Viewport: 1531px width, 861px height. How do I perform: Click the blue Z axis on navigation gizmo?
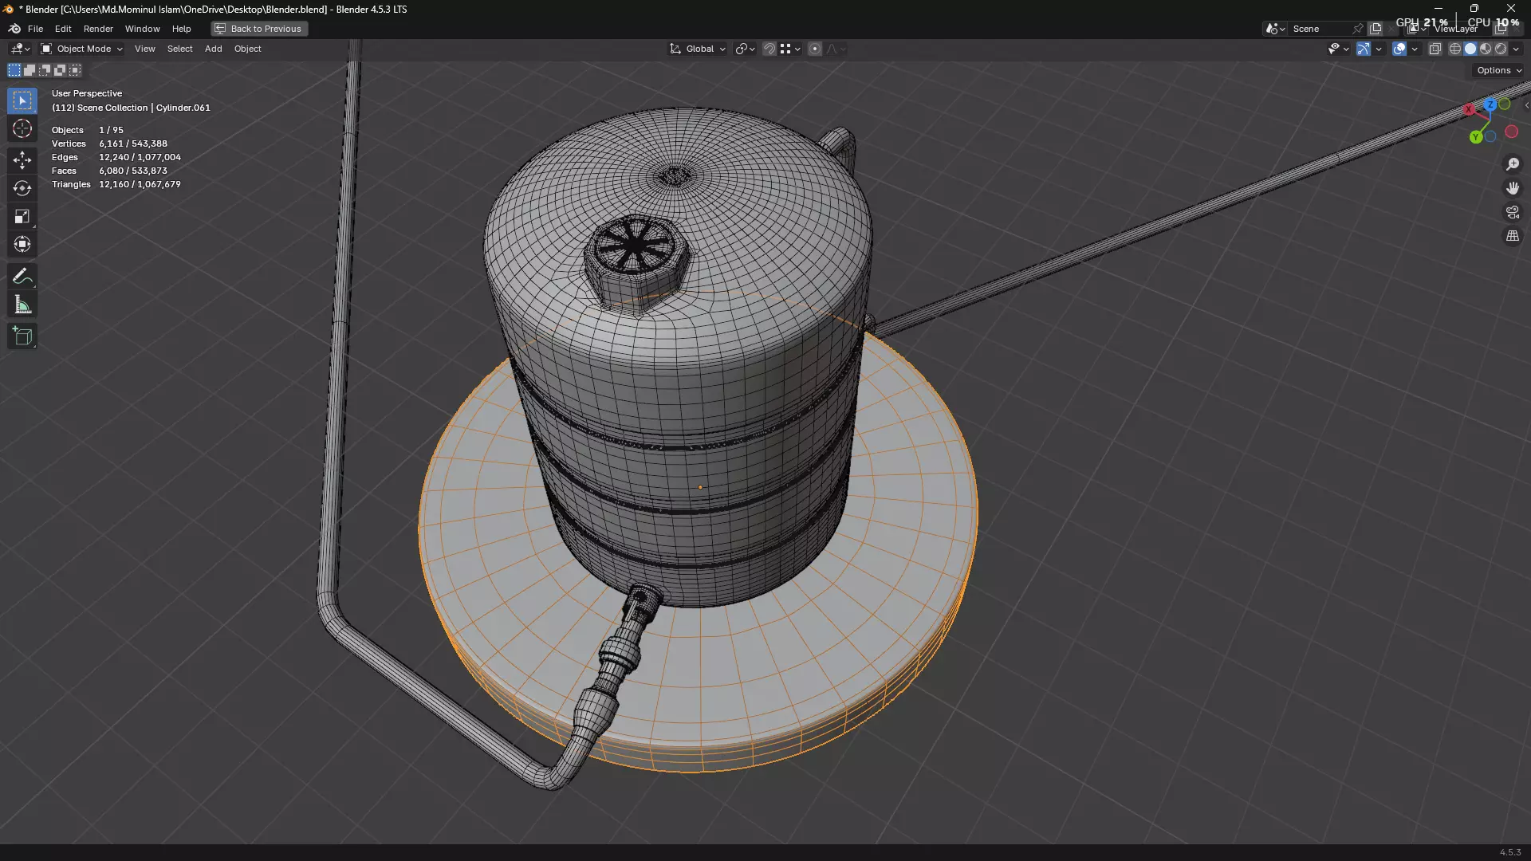(1490, 104)
